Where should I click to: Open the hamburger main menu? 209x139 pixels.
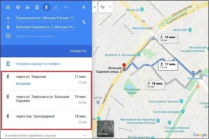[8, 7]
